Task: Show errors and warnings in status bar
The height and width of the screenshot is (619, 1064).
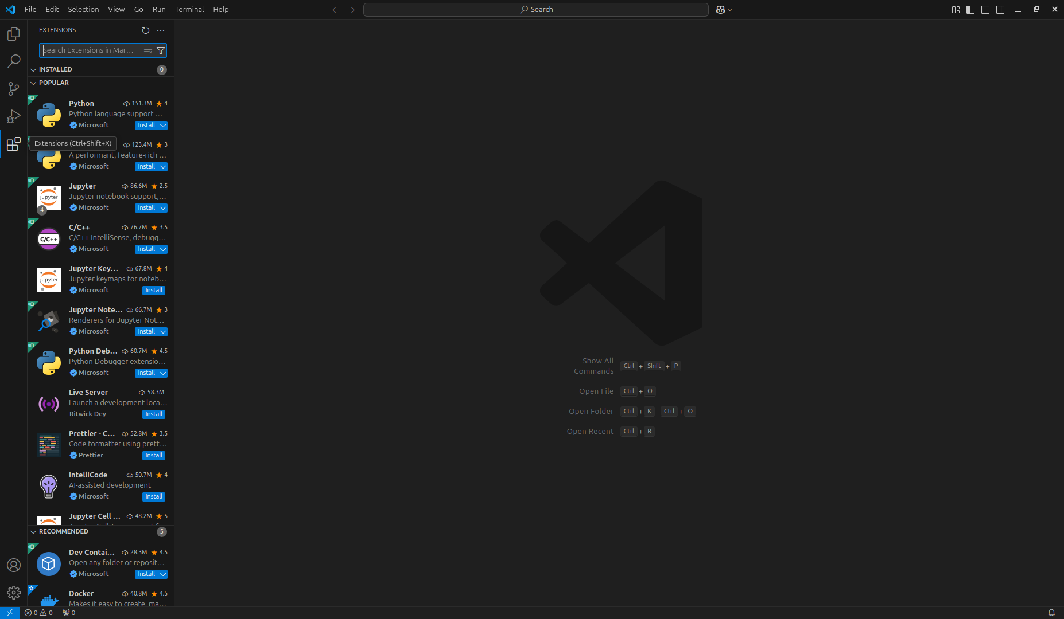Action: pyautogui.click(x=39, y=613)
